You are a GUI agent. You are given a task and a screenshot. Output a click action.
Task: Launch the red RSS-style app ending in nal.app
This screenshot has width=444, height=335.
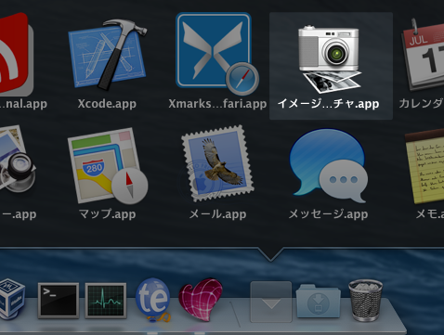pyautogui.click(x=16, y=54)
